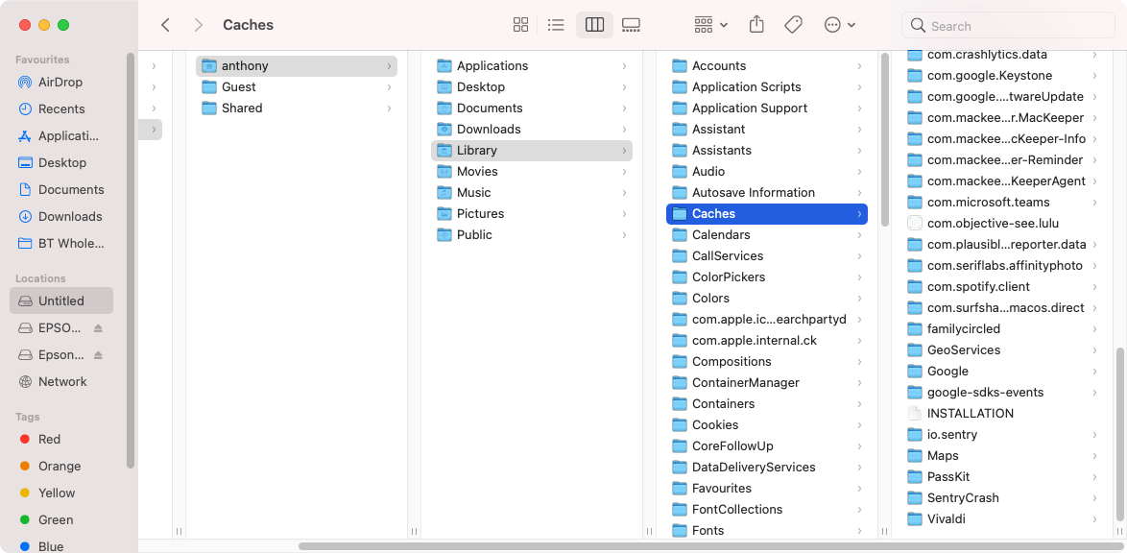Open Documents in the sidebar
The height and width of the screenshot is (553, 1127).
(61, 190)
